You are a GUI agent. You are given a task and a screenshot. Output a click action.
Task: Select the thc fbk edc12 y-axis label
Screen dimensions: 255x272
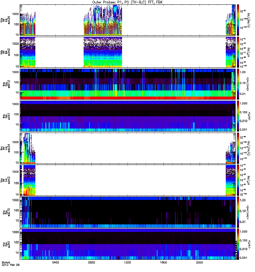6,212
